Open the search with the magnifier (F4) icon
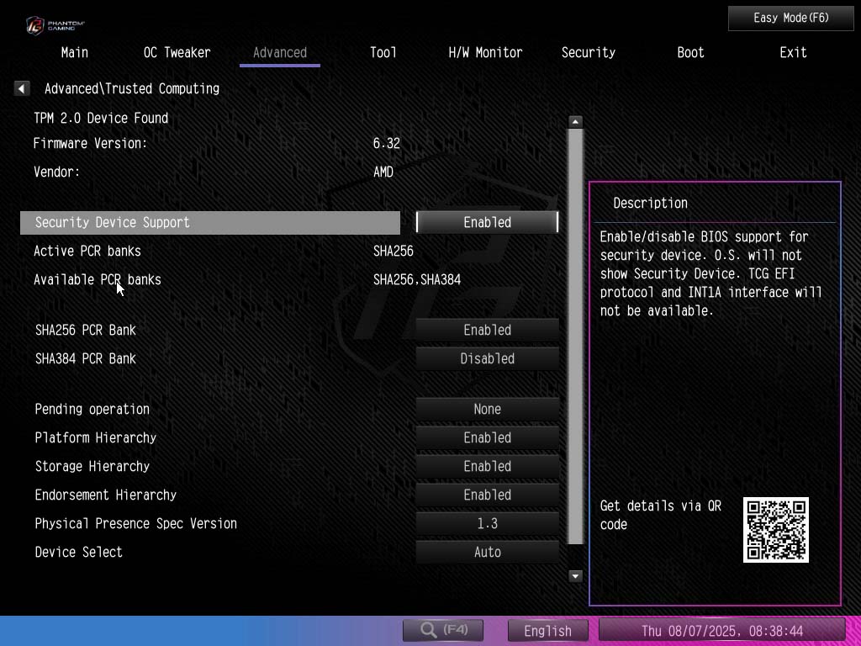The width and height of the screenshot is (861, 646). [443, 630]
